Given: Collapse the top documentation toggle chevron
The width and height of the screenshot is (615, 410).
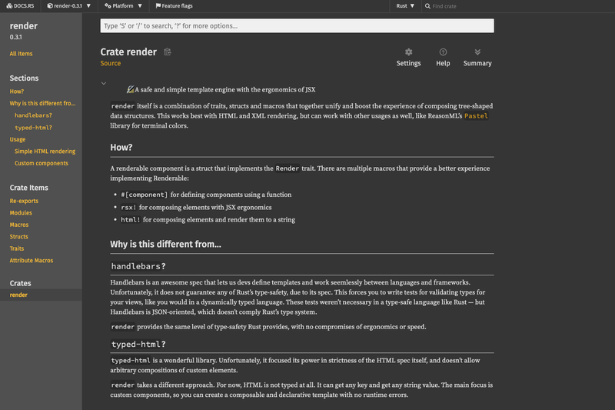Looking at the screenshot, I should (104, 83).
